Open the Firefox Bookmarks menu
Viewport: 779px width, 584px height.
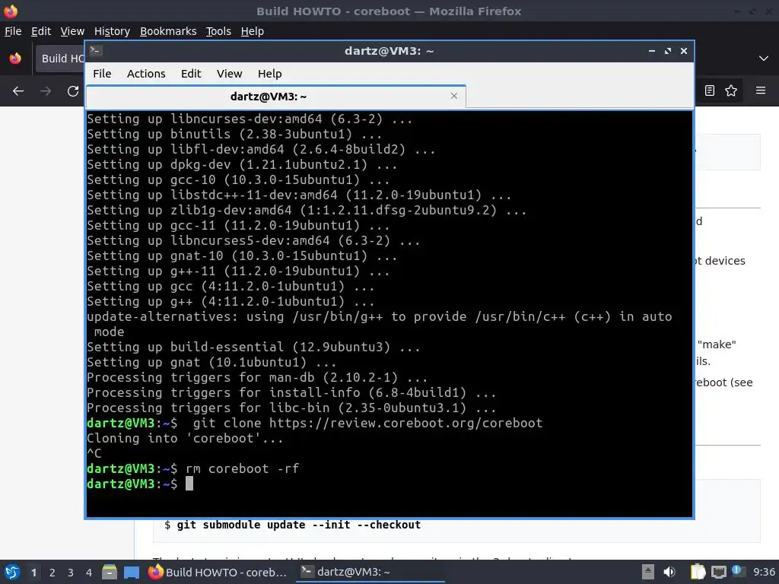(x=168, y=31)
